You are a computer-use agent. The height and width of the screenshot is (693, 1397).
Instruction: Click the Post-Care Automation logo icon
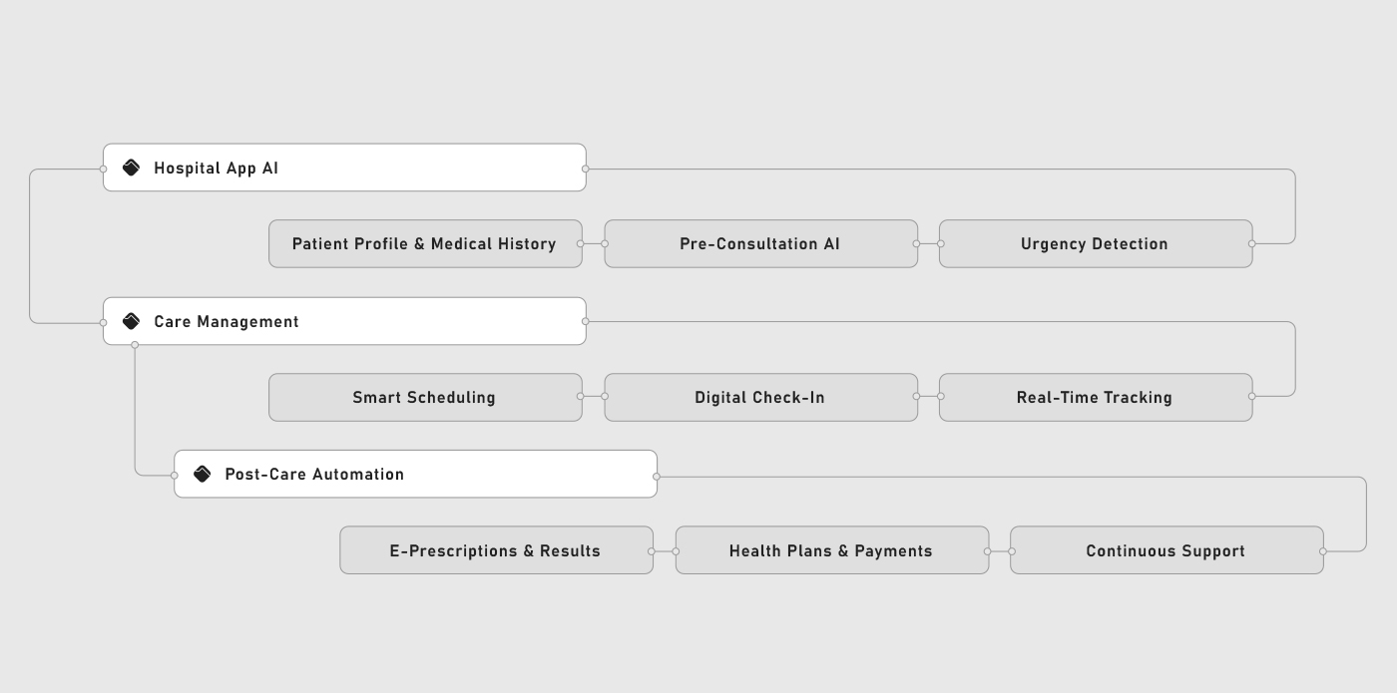(202, 474)
